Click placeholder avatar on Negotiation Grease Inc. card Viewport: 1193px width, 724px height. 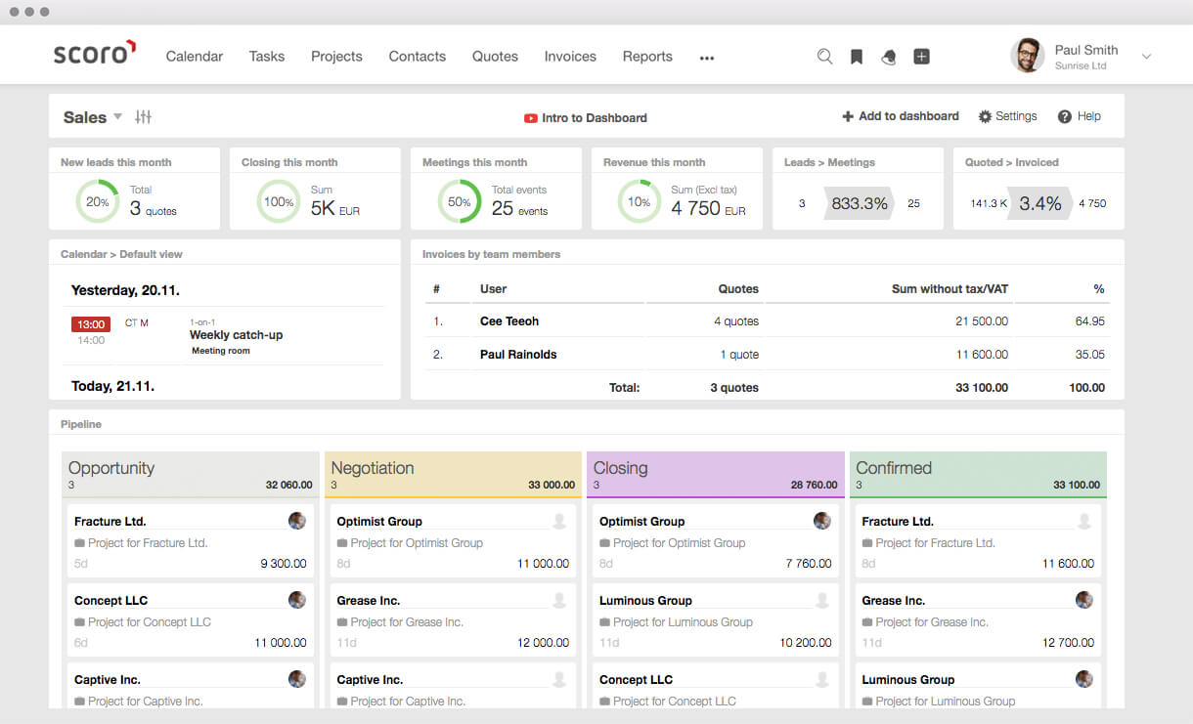[x=559, y=600]
